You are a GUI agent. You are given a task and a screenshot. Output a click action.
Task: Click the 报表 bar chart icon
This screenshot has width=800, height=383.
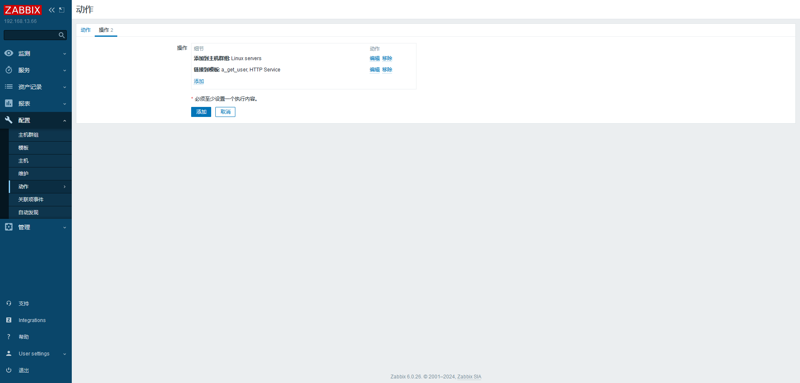click(9, 103)
